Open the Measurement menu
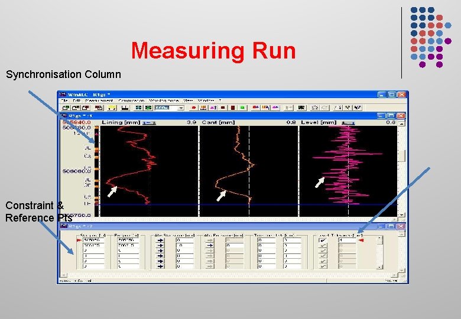This screenshot has height=319, width=461. click(x=99, y=101)
